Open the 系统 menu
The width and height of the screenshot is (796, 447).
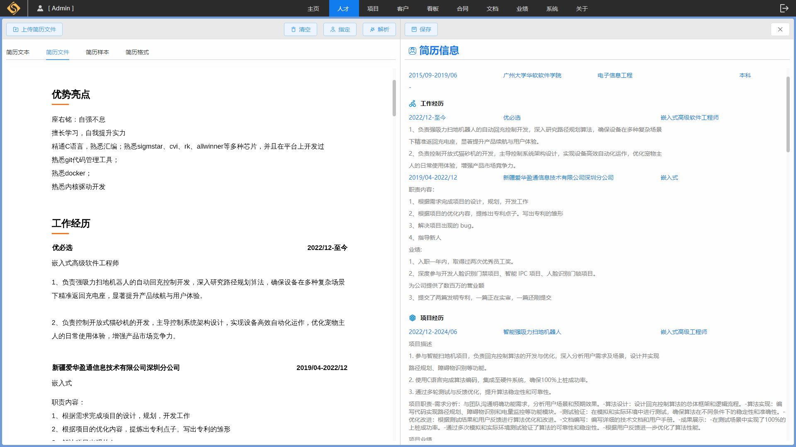(x=552, y=8)
